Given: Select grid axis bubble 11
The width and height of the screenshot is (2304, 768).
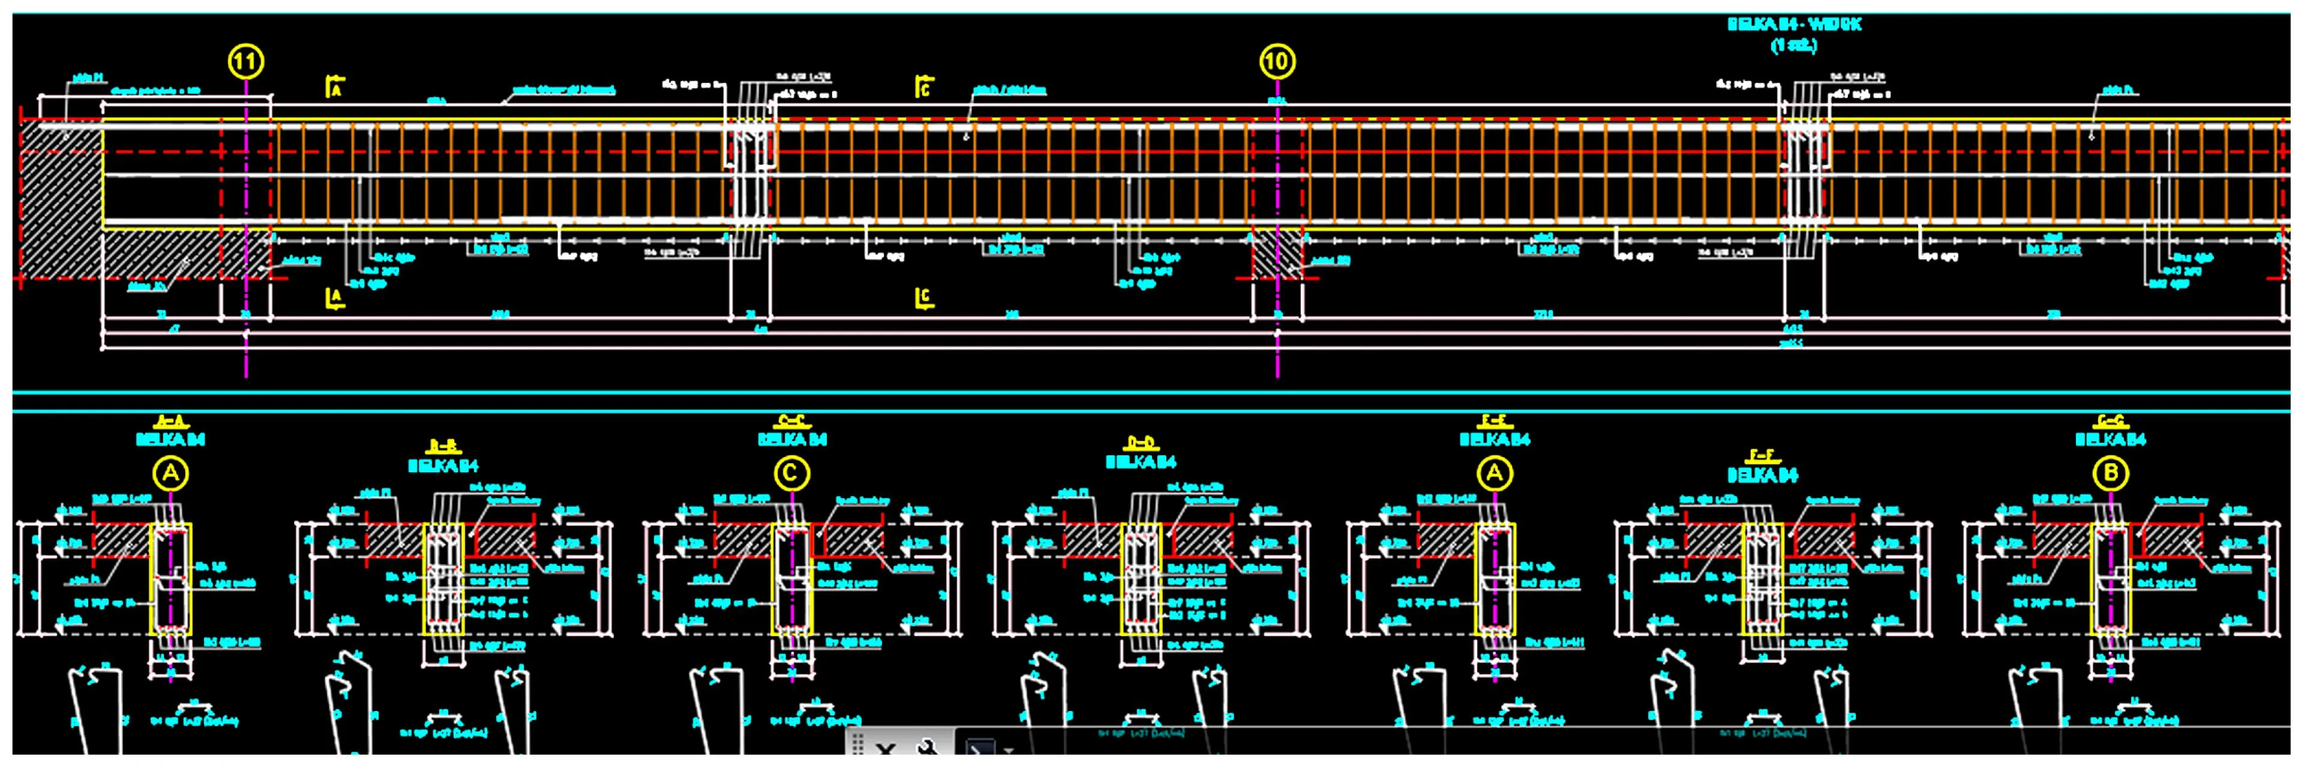Looking at the screenshot, I should 246,62.
